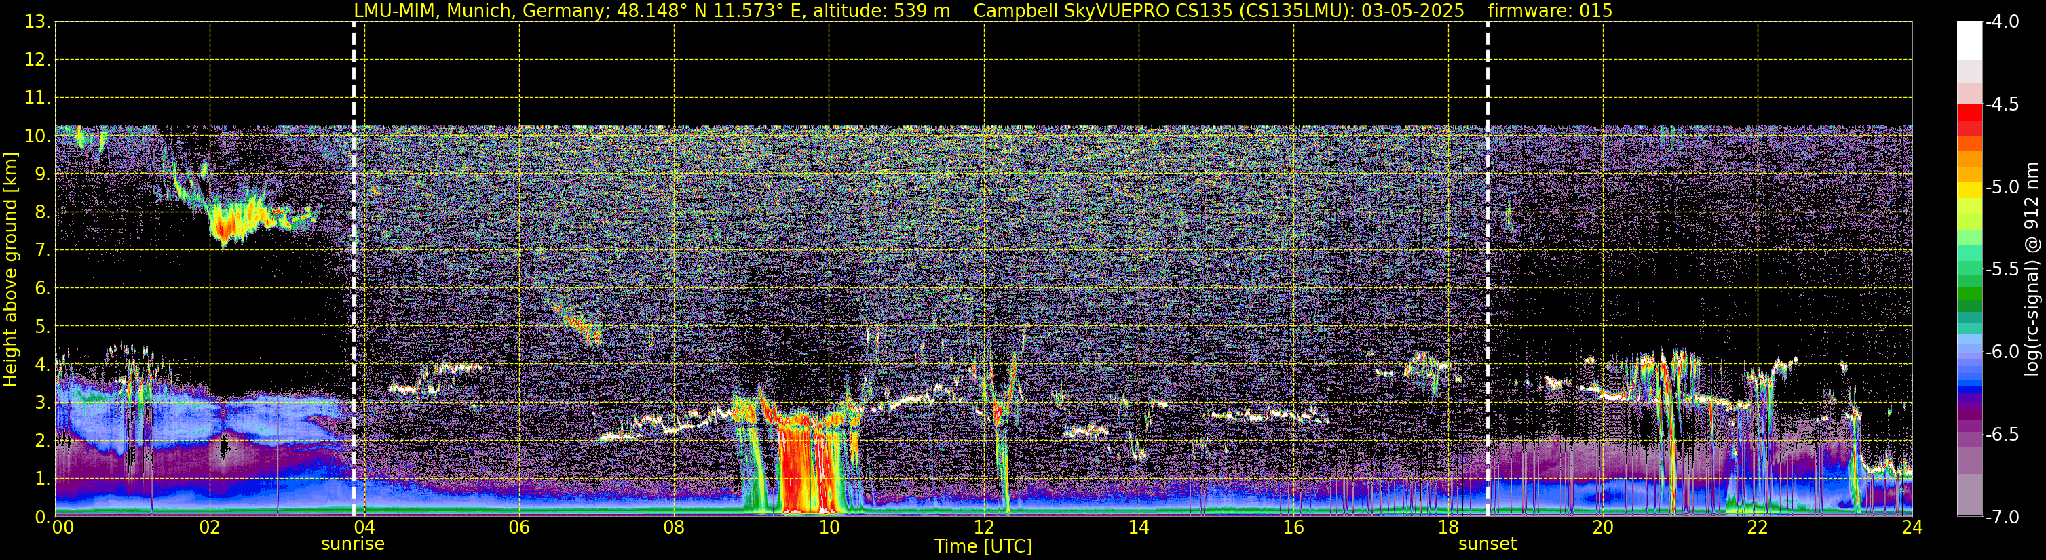Click the sunset dashed vertical line marker
Screen dimensions: 2046x560
[1488, 268]
